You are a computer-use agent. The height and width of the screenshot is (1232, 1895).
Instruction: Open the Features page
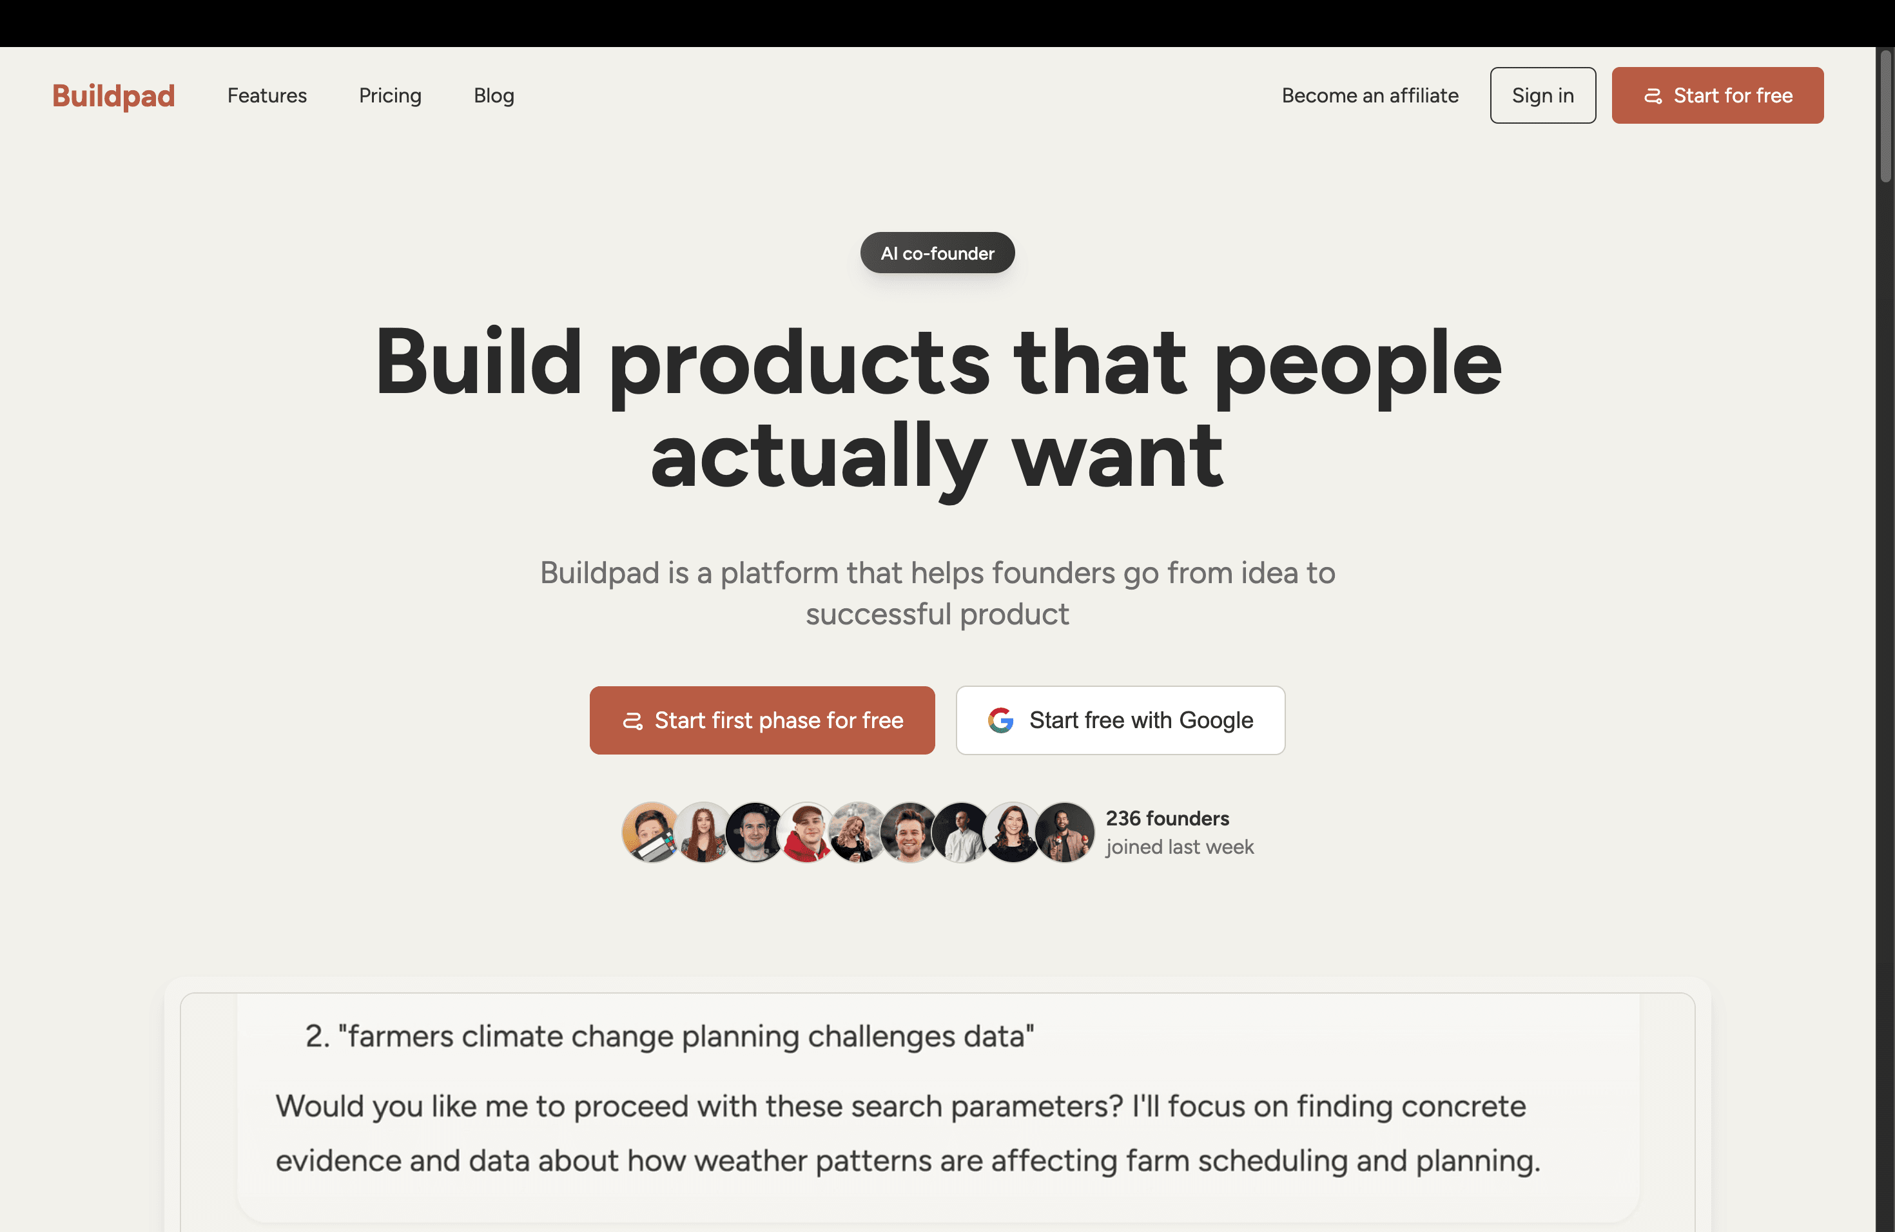(267, 95)
